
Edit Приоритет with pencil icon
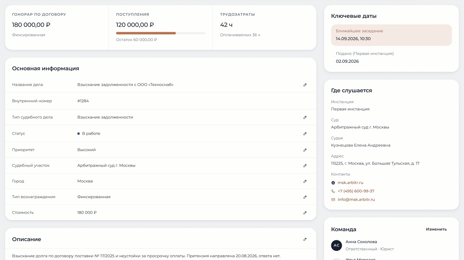pos(305,150)
